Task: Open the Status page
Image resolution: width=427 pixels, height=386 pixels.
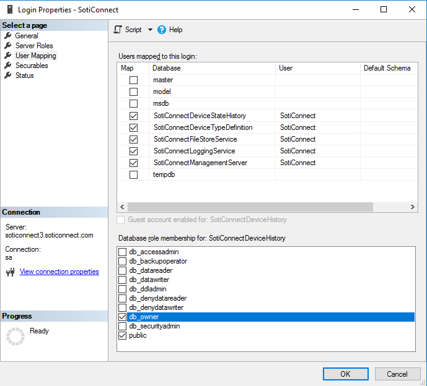Action: 25,75
